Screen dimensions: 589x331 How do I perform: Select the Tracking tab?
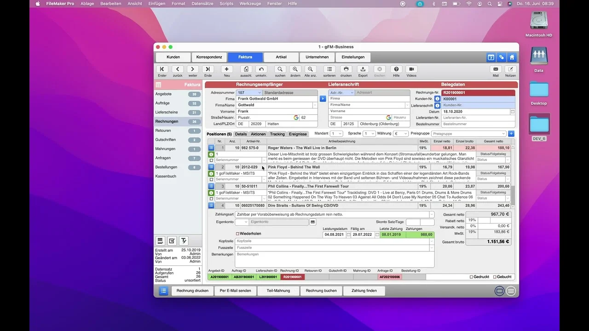277,134
